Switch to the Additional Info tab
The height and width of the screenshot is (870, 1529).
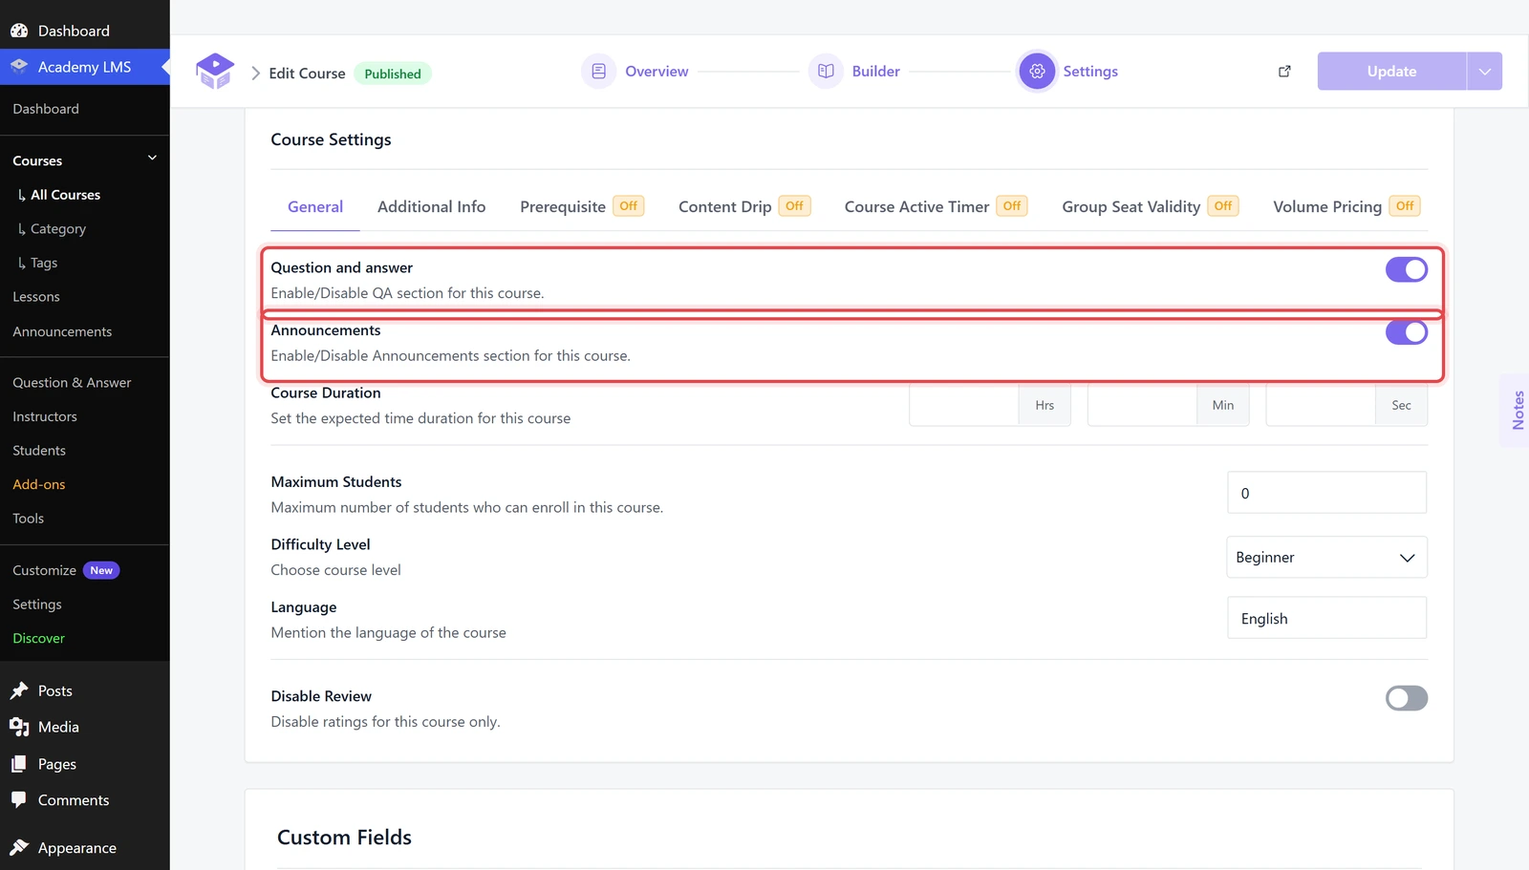coord(431,207)
